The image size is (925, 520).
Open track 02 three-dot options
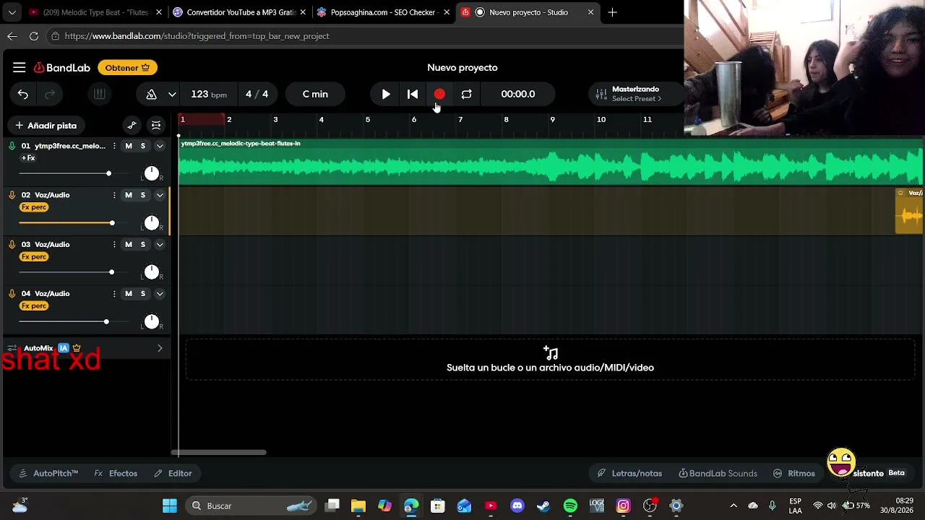pos(114,195)
